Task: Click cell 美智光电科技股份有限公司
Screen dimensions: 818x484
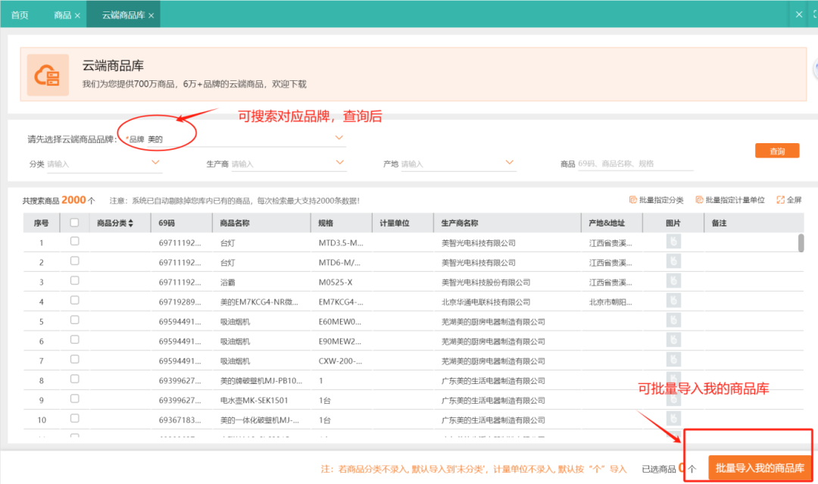Action: click(485, 283)
